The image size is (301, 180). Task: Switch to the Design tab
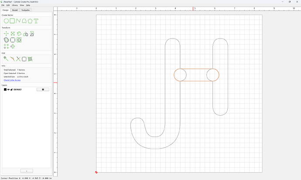6,10
